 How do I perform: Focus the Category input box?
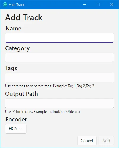(59, 58)
